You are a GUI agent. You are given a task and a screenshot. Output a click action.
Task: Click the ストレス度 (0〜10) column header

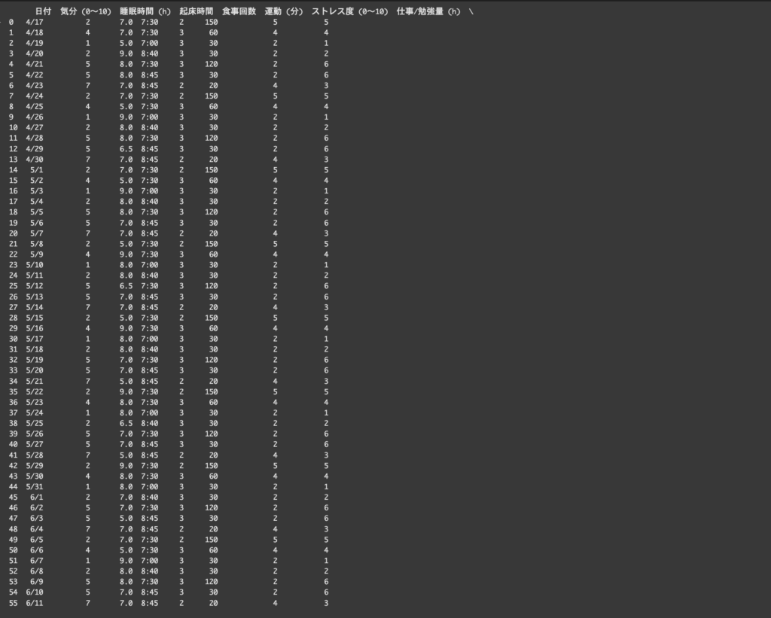pyautogui.click(x=349, y=11)
